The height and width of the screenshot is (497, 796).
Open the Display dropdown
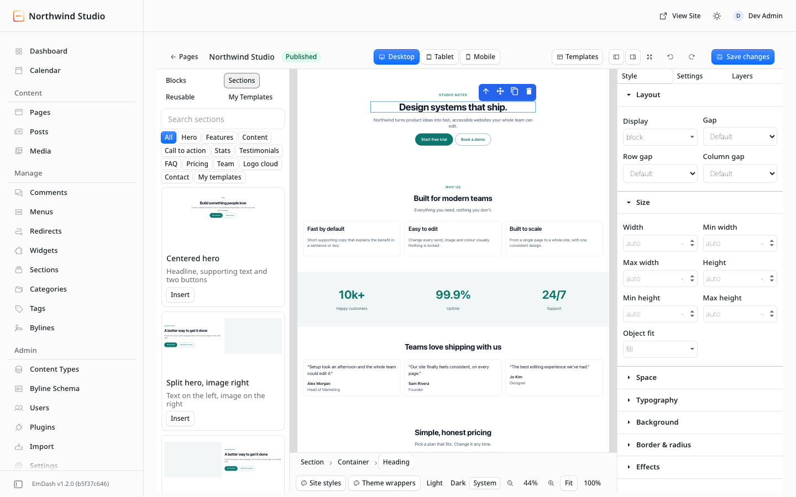(x=660, y=137)
